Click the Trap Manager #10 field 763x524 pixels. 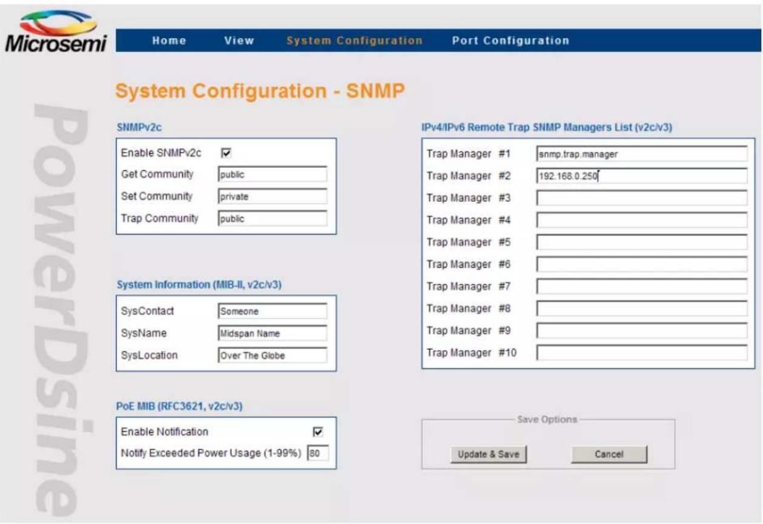pyautogui.click(x=642, y=353)
